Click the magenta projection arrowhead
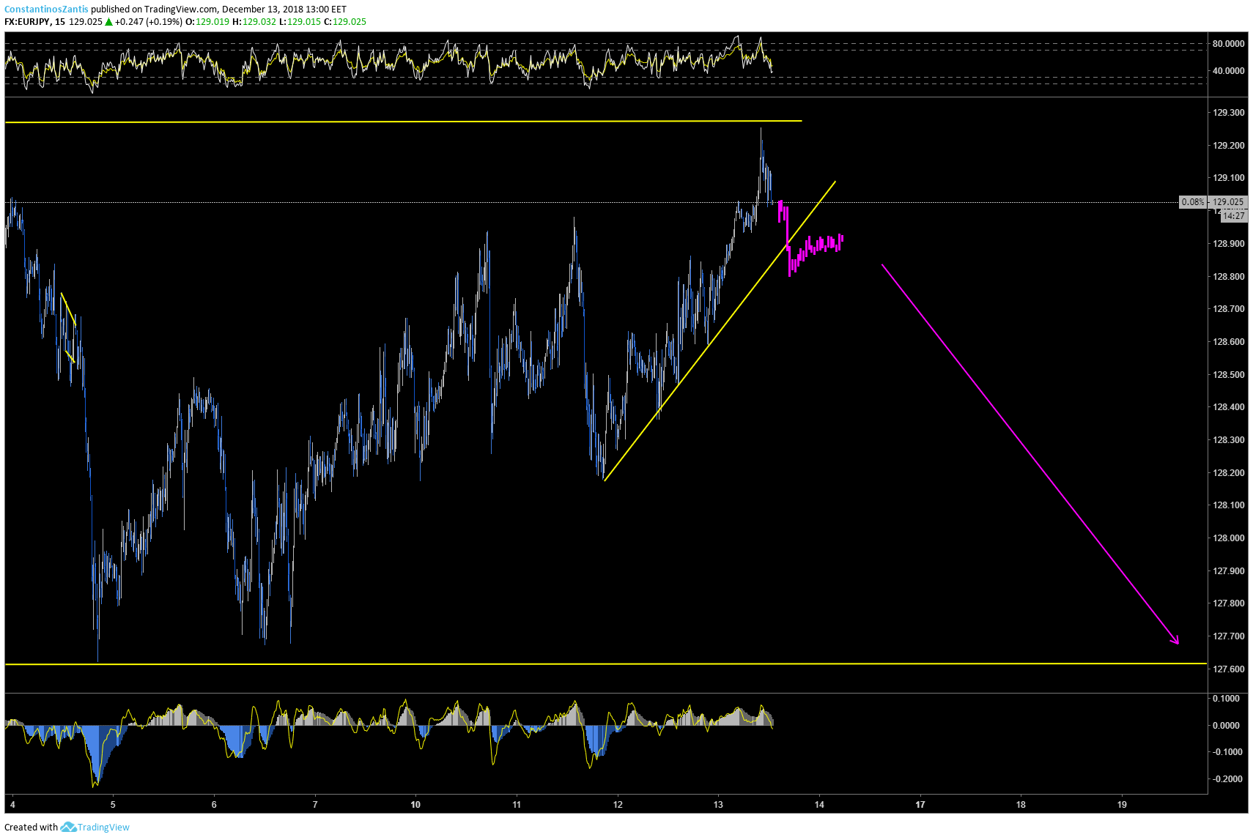The image size is (1253, 840). (1174, 639)
